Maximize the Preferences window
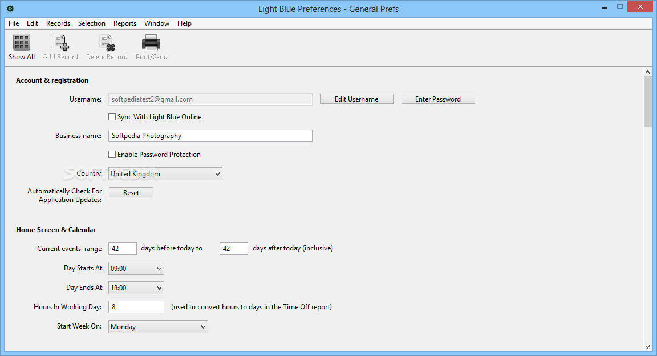 click(x=620, y=7)
